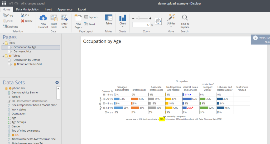This screenshot has width=270, height=144.
Task: Open the Insert tab
Action: coord(48,9)
